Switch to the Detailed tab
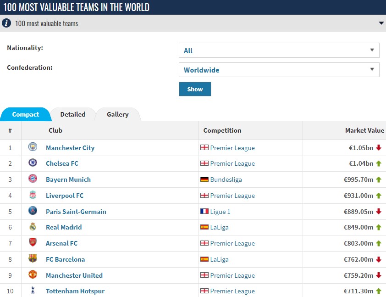This screenshot has width=386, height=297. click(x=73, y=114)
